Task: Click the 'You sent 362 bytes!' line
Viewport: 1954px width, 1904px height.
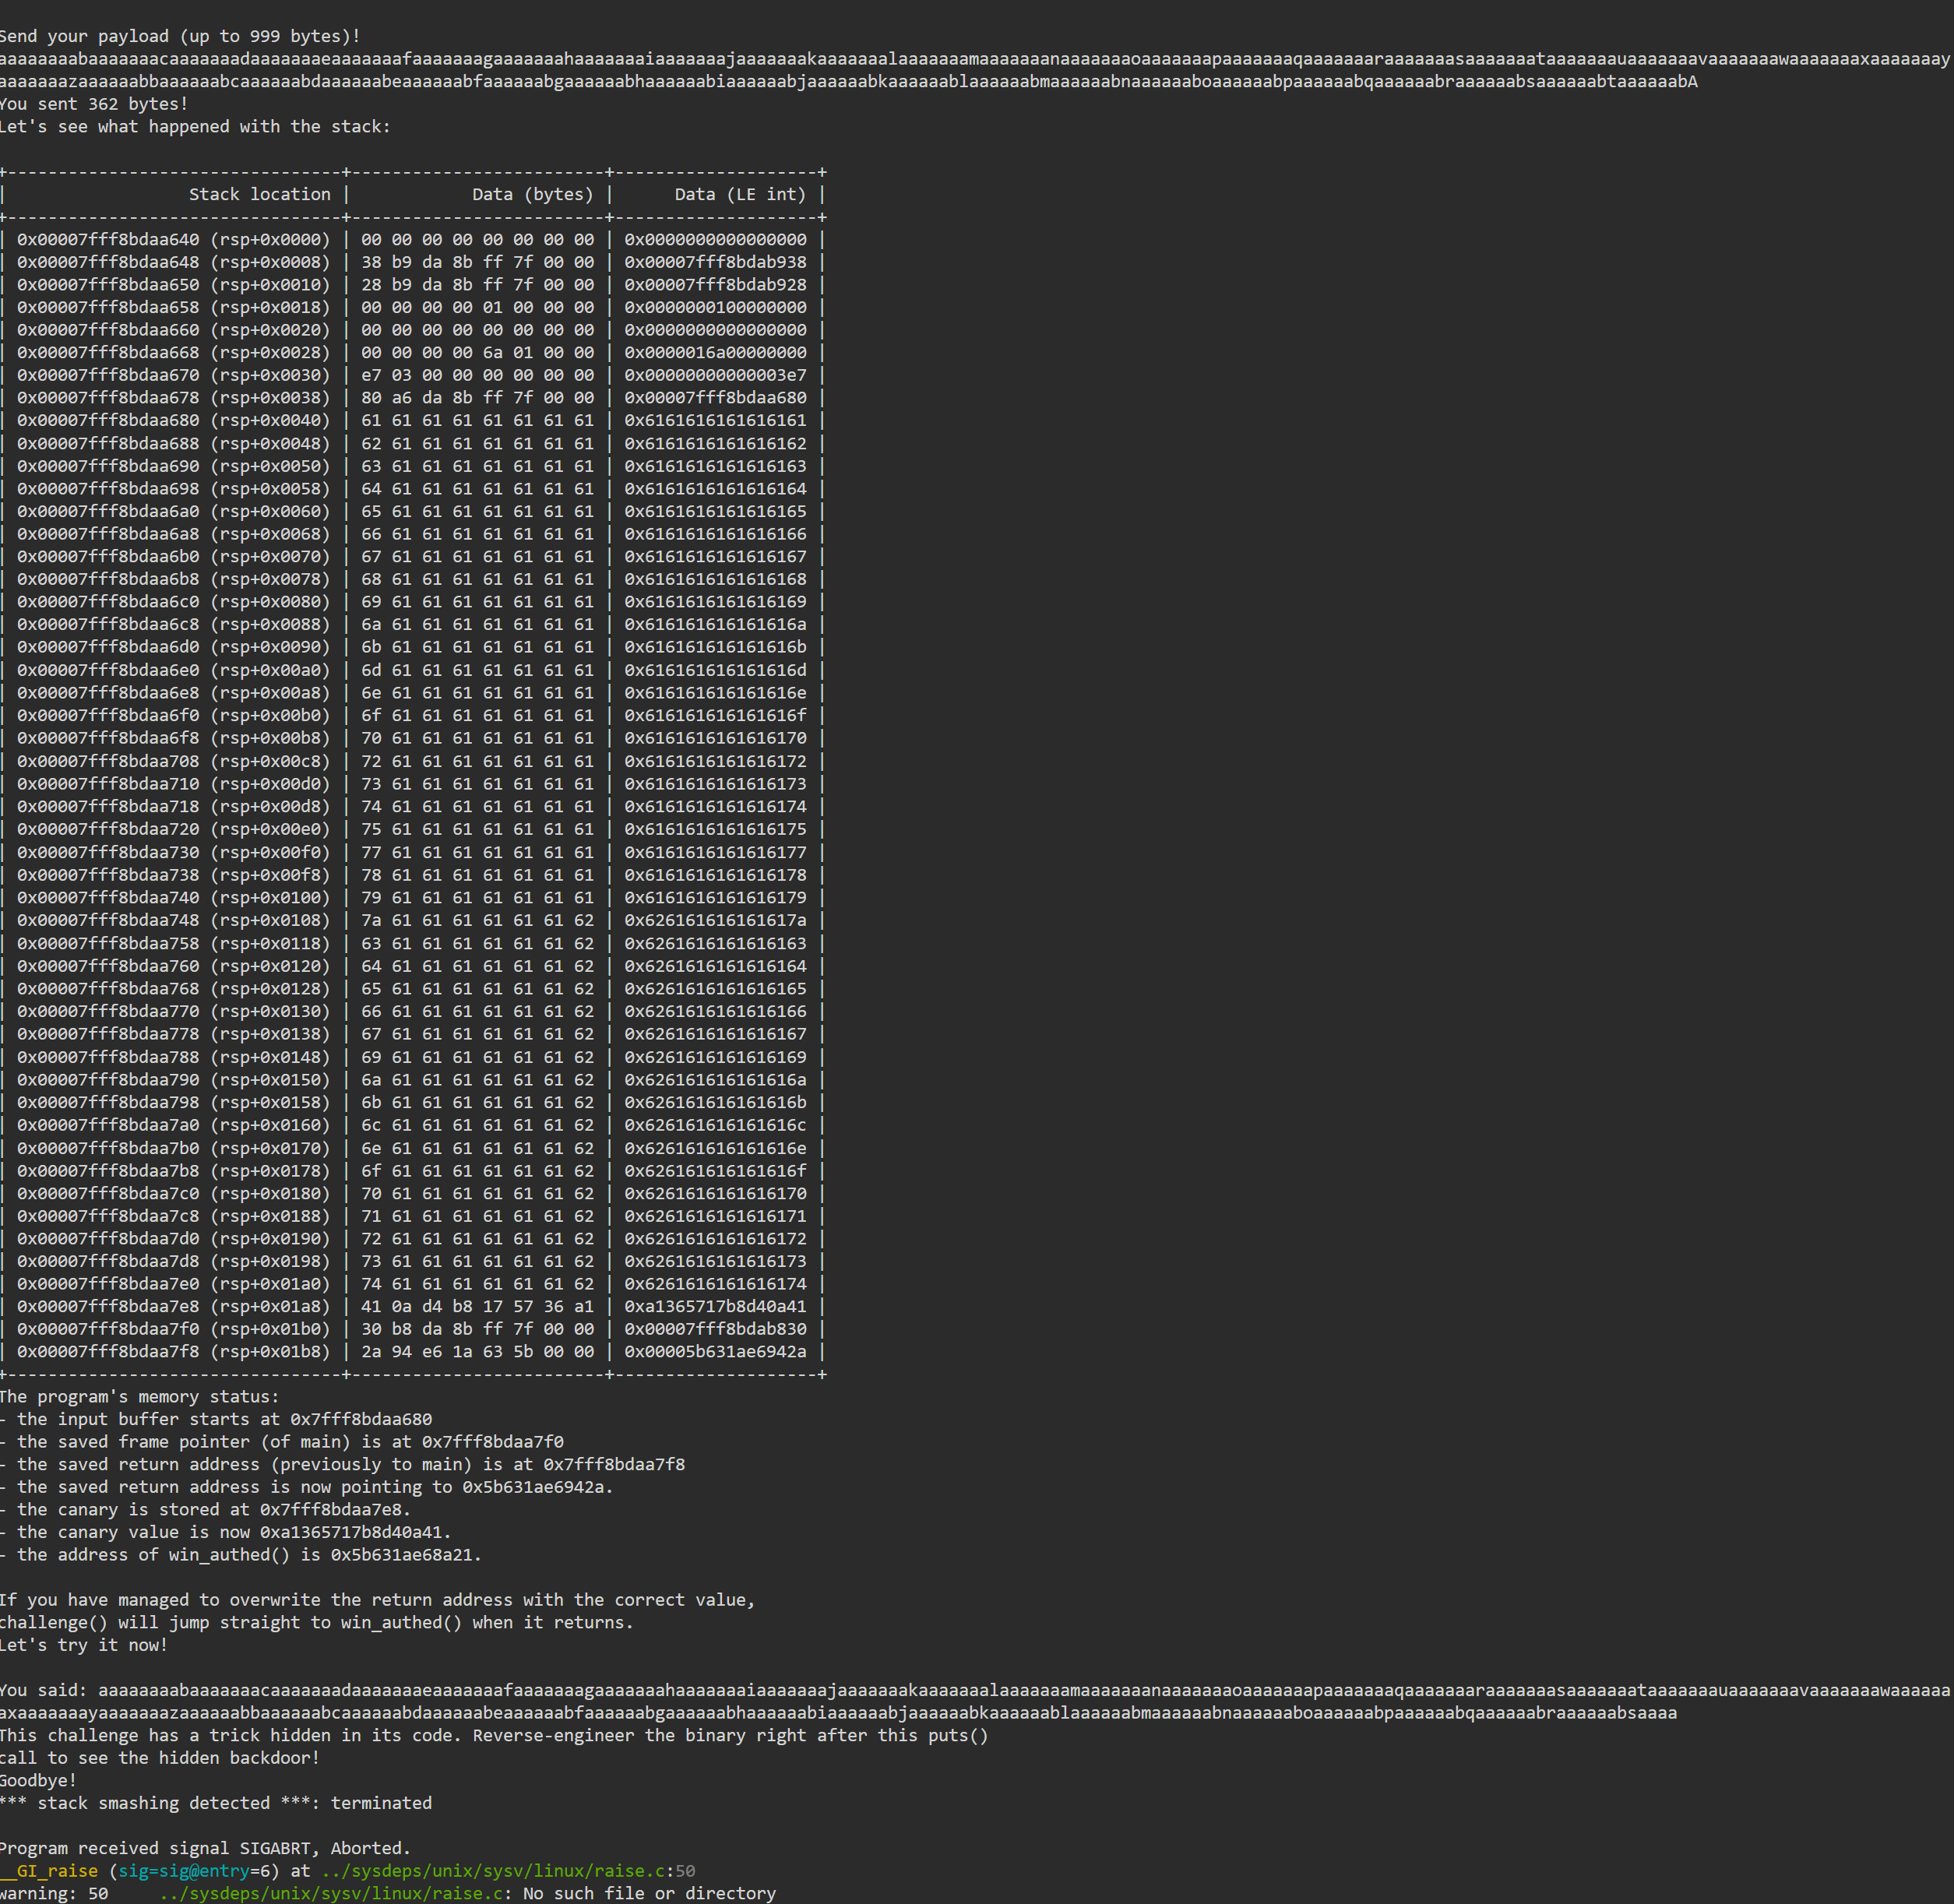Action: [x=94, y=104]
